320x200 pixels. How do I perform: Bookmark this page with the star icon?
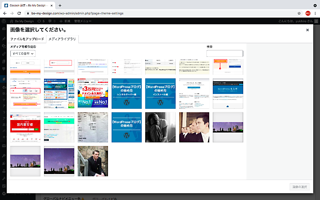[299, 13]
